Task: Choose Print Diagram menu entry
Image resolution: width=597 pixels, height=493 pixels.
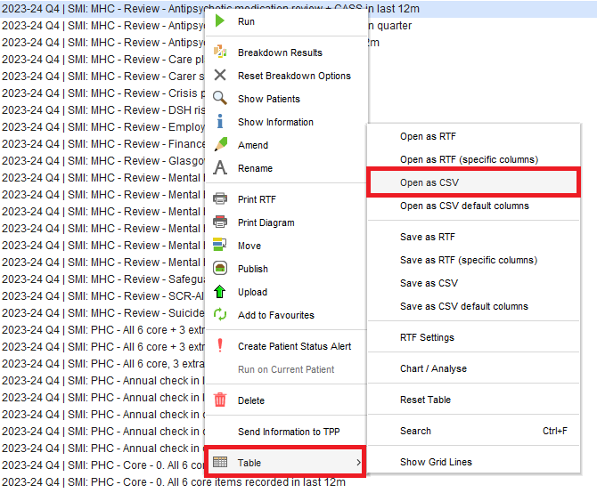Action: tap(287, 222)
